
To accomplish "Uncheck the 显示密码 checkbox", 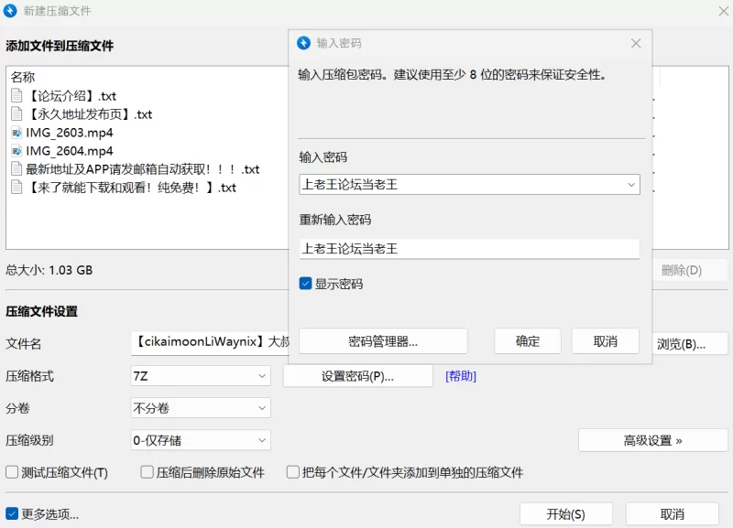I will click(x=305, y=284).
